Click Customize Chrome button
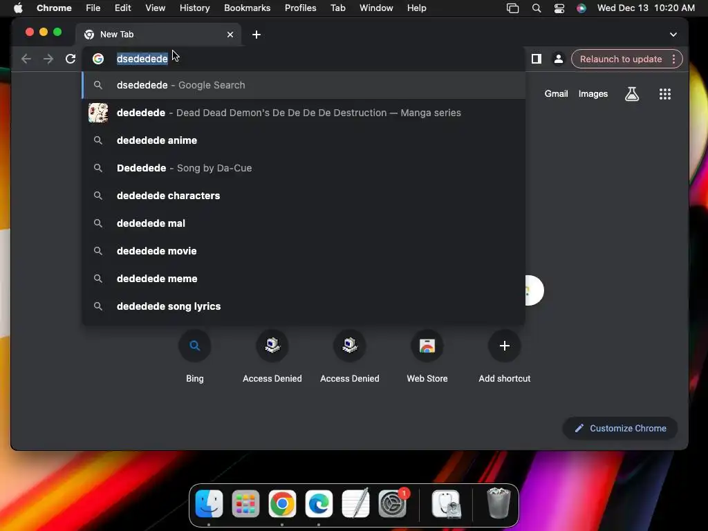The image size is (708, 531). pyautogui.click(x=620, y=428)
